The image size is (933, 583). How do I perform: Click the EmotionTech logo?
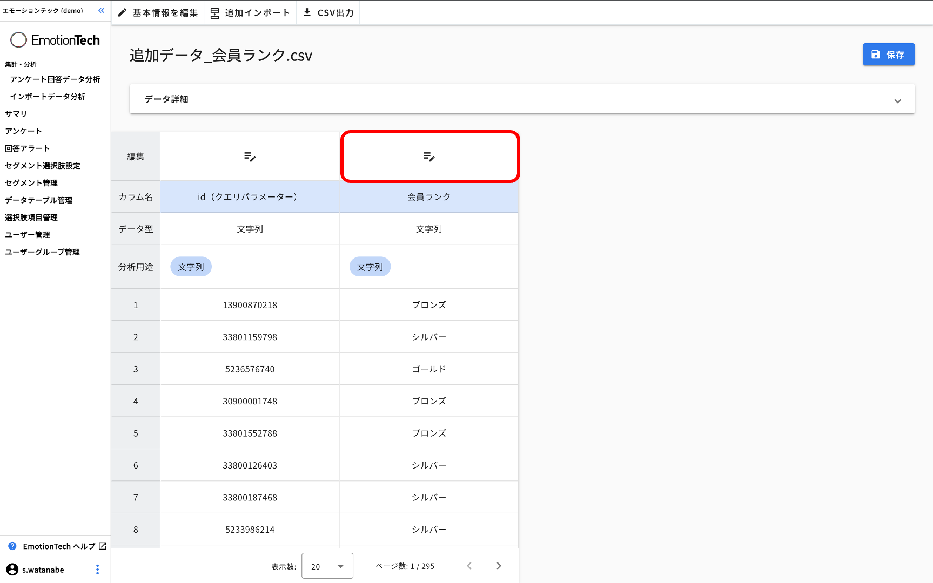coord(55,40)
